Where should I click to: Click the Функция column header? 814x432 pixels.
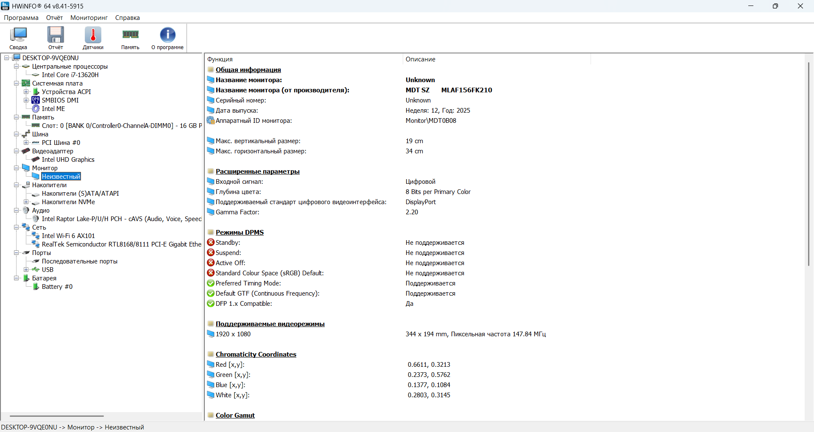click(304, 59)
